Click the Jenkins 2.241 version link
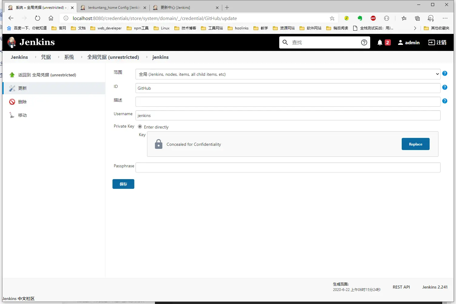The width and height of the screenshot is (456, 304). click(435, 287)
